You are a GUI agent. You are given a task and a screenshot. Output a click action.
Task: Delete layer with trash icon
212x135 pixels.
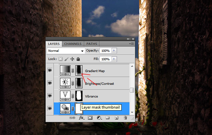tap(125, 118)
